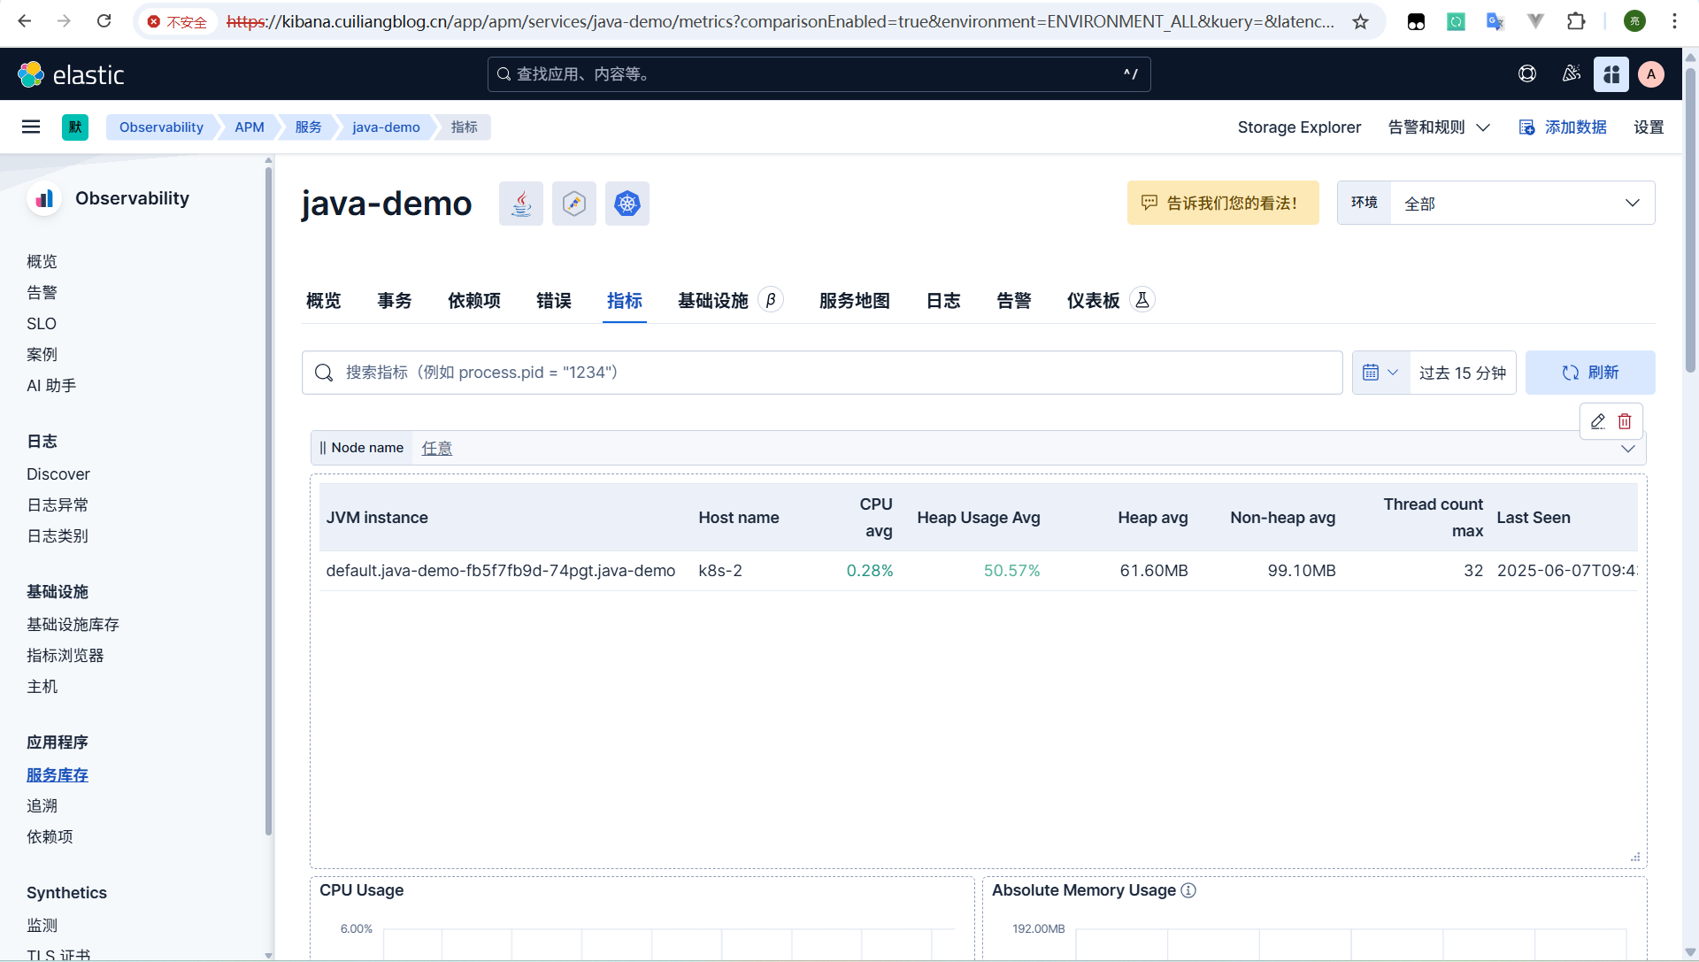The width and height of the screenshot is (1699, 962).
Task: Expand the Node name filter chevron
Action: 1628,449
